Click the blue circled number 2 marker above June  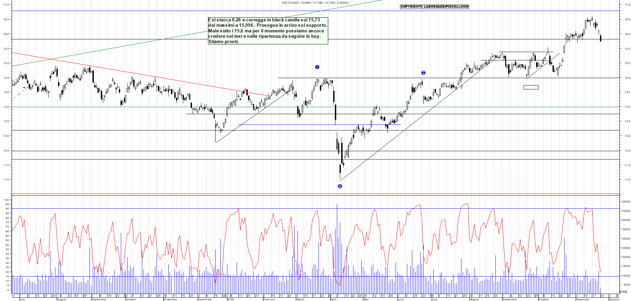(423, 72)
